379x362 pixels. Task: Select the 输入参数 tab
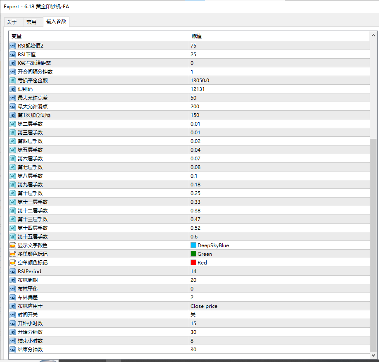(56, 21)
